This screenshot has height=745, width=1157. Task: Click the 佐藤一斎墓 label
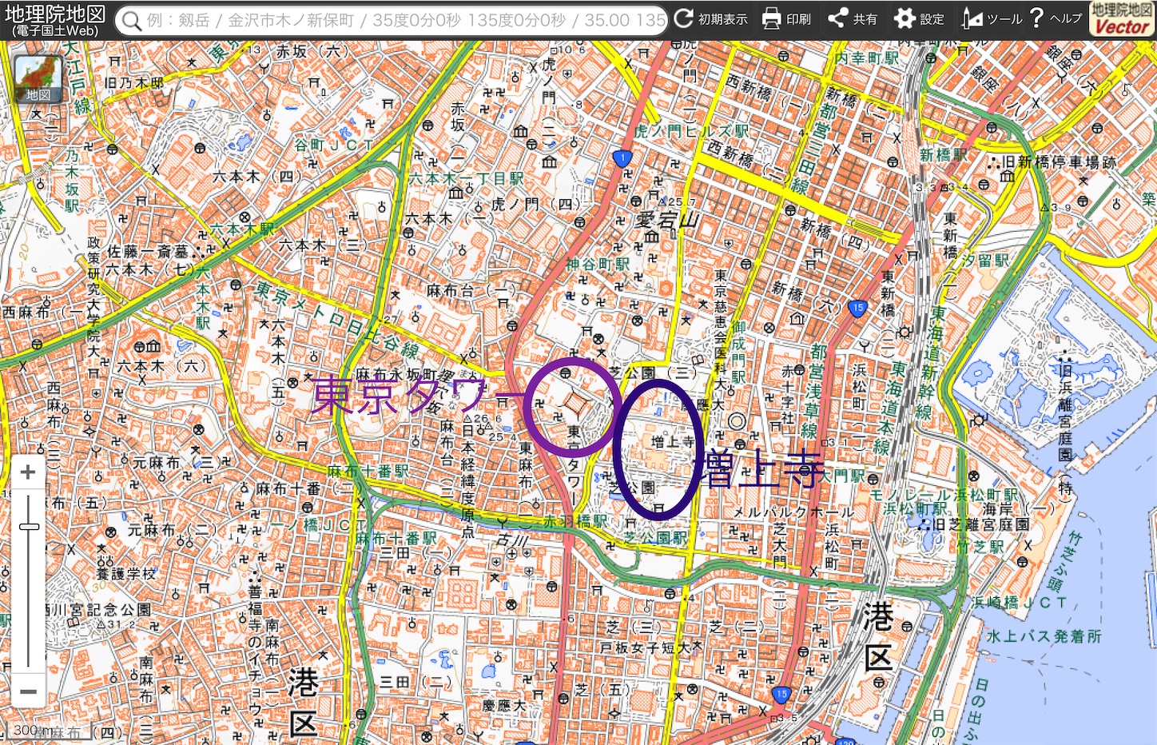tap(148, 251)
